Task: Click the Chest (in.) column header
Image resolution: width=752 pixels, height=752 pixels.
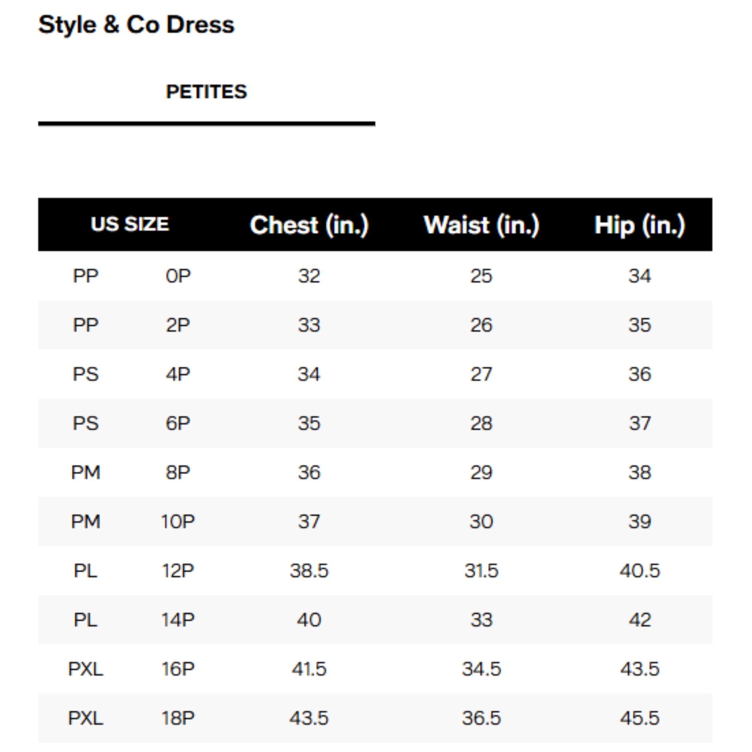Action: pyautogui.click(x=309, y=225)
